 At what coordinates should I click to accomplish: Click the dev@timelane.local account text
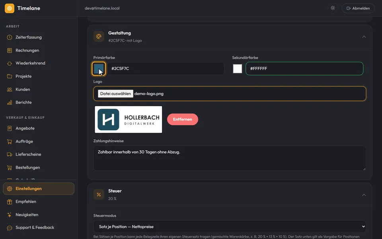[x=102, y=8]
